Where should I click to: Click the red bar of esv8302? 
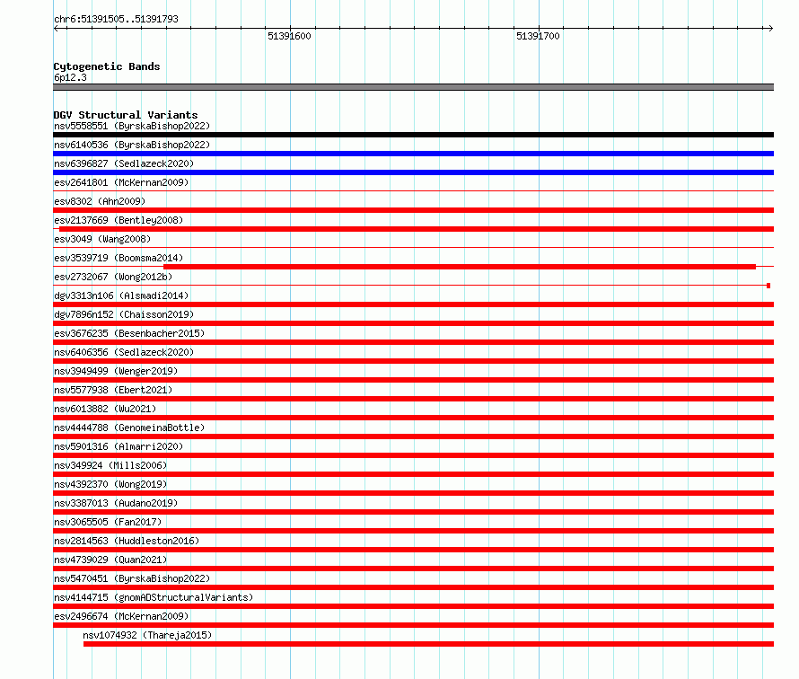[413, 210]
